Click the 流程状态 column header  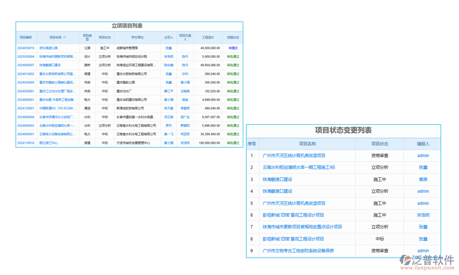tap(233, 38)
